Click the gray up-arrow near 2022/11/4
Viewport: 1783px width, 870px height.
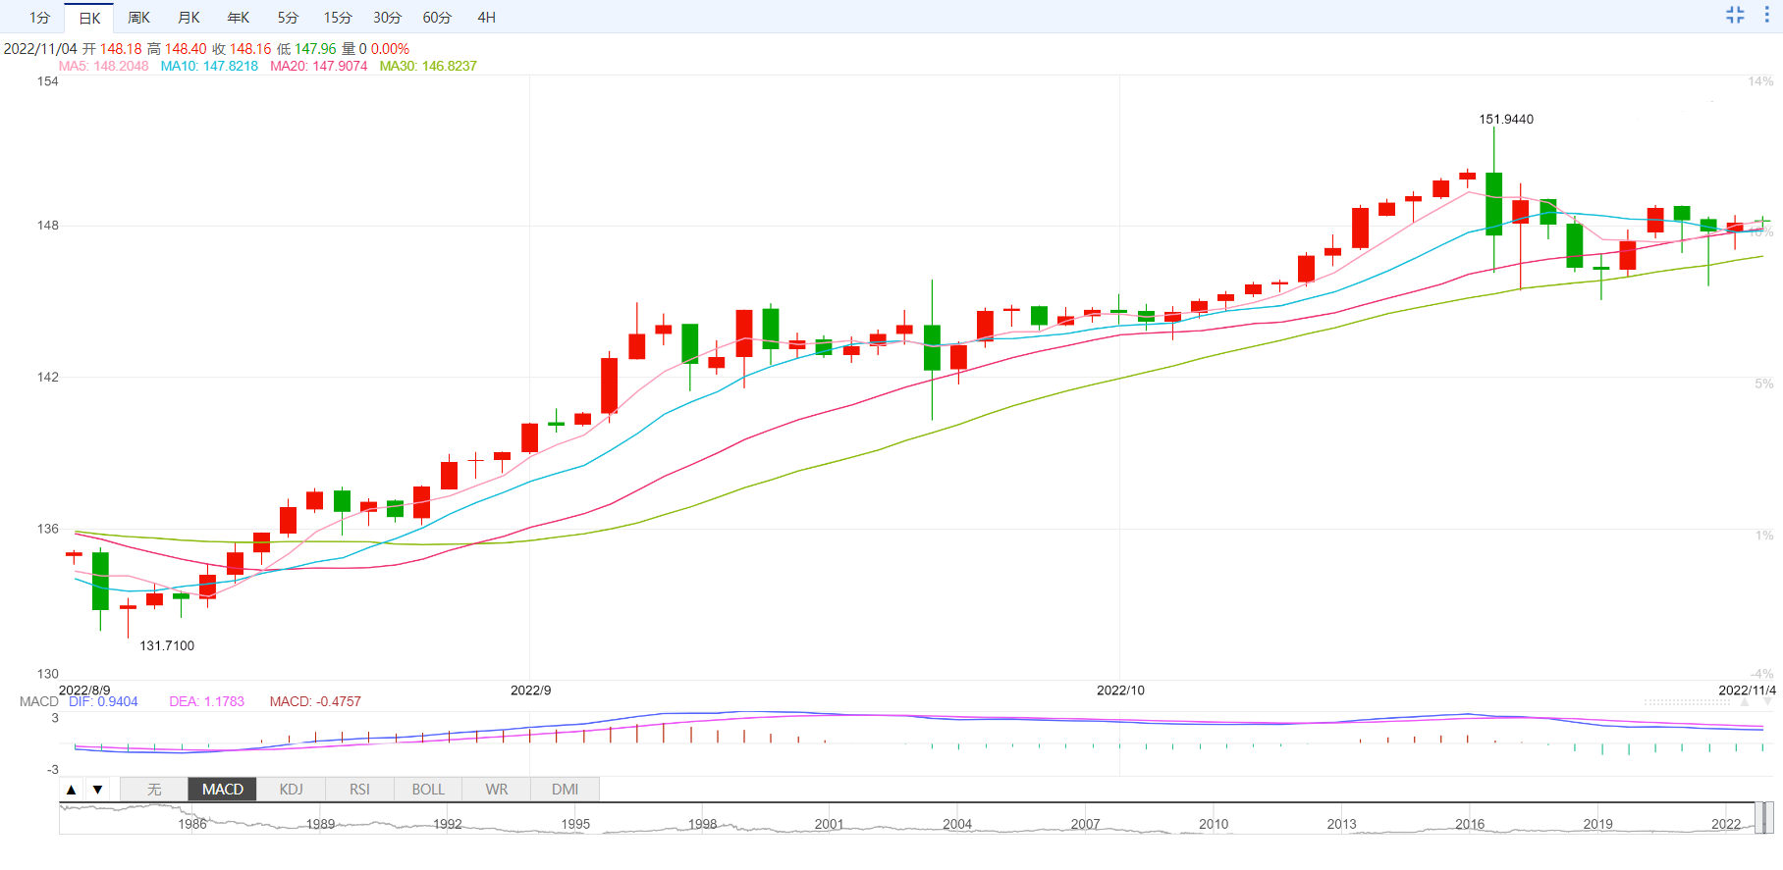[1745, 702]
